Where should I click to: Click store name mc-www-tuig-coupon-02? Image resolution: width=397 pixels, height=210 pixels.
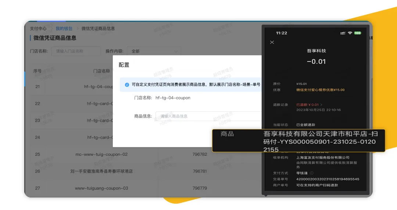[x=101, y=154]
